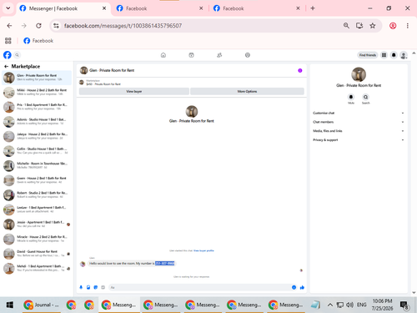Open the Mikki - House 2 Bed 2 Bath conversation
Image resolution: width=417 pixels, height=313 pixels.
tap(37, 92)
